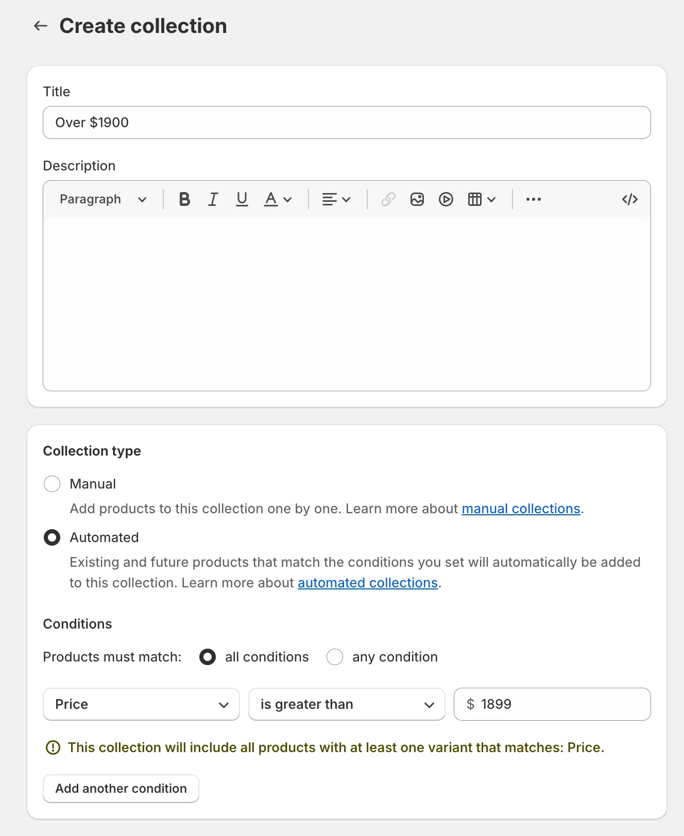This screenshot has height=836, width=684.
Task: Click into the Title field with Over $1900
Action: [x=347, y=123]
